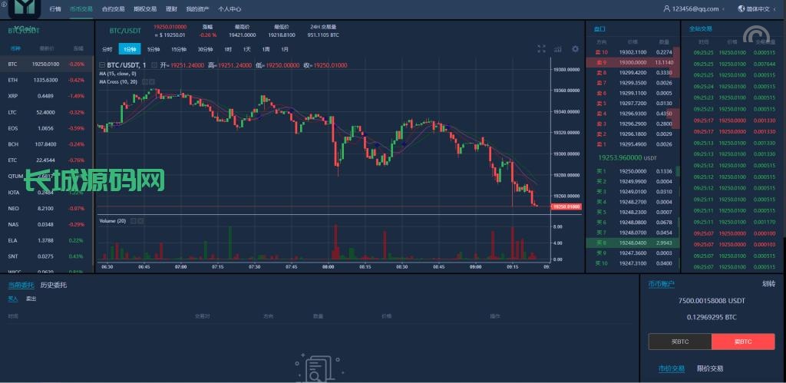Screen dimensions: 786x383
Task: Select 1分钟 chart interval
Action: (130, 49)
